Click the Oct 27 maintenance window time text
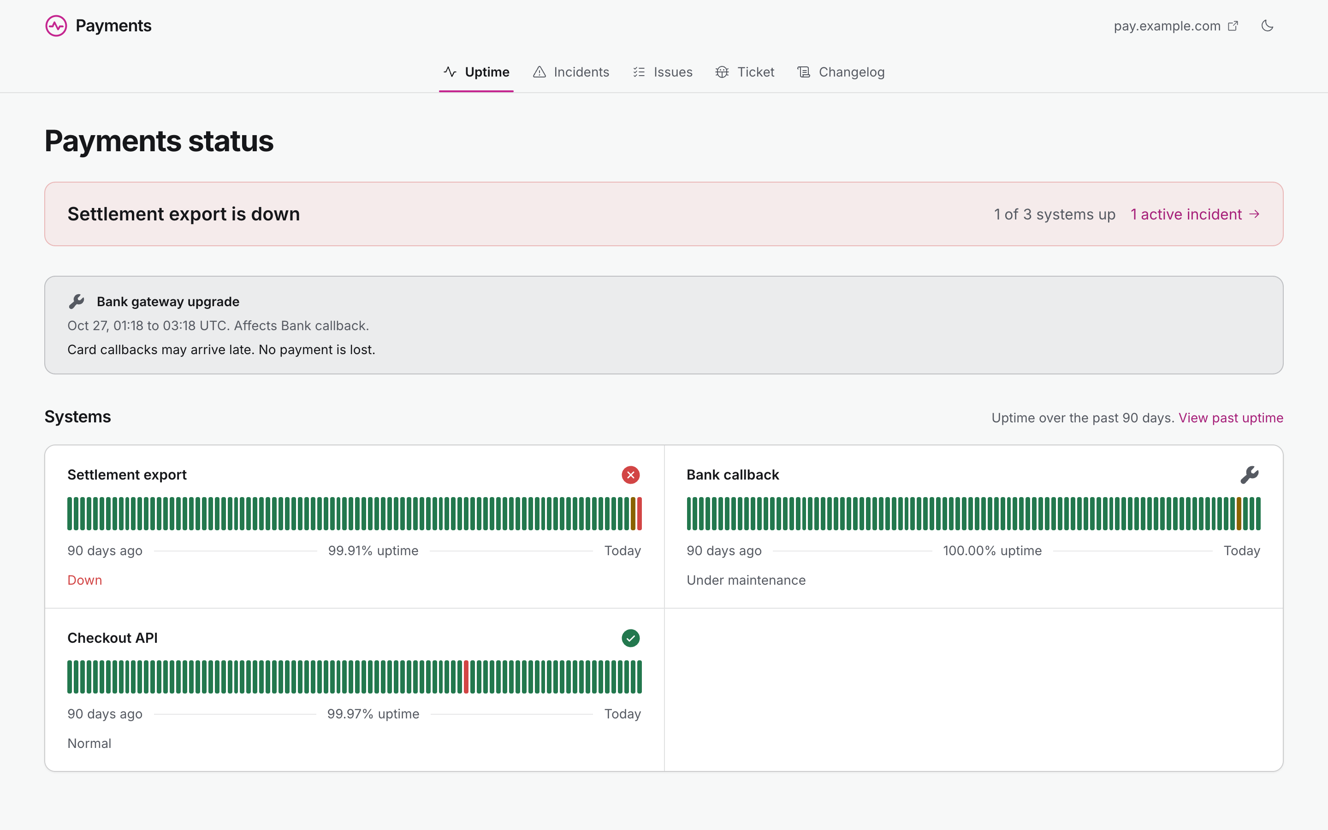1328x830 pixels. click(218, 326)
